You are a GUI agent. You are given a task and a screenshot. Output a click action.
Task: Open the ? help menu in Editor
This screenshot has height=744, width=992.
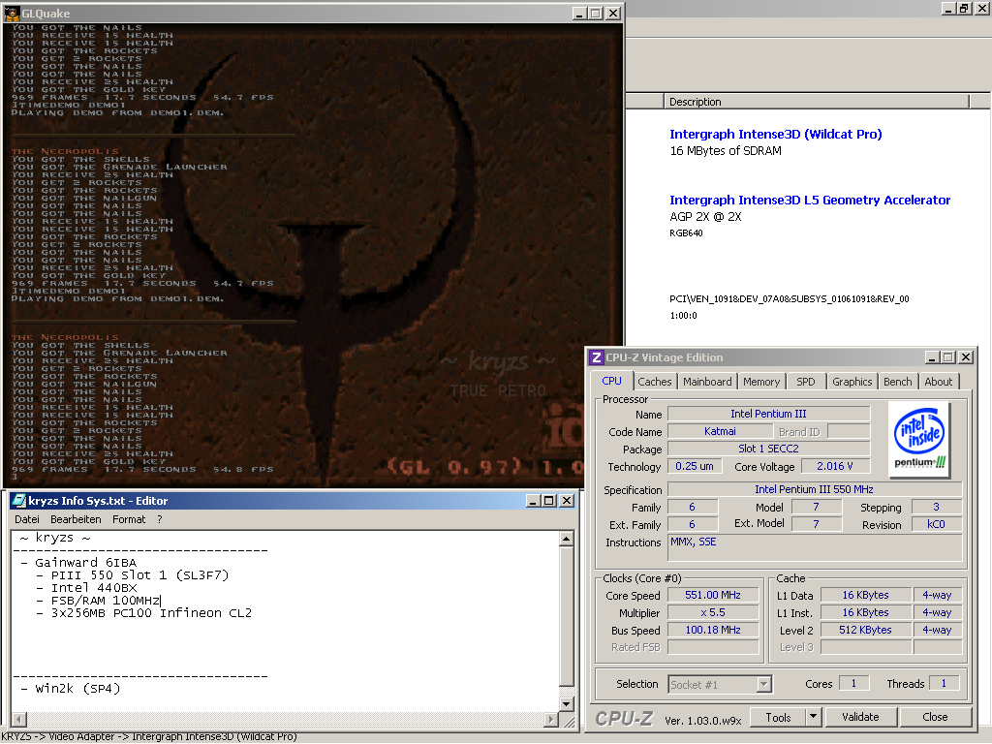coord(160,519)
